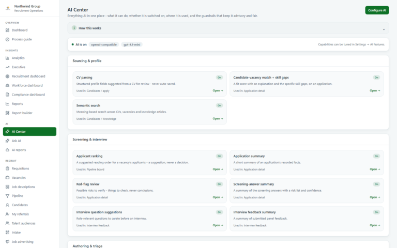Click the gpt-4.1-mini model chip
The image size is (397, 248).
(x=132, y=44)
